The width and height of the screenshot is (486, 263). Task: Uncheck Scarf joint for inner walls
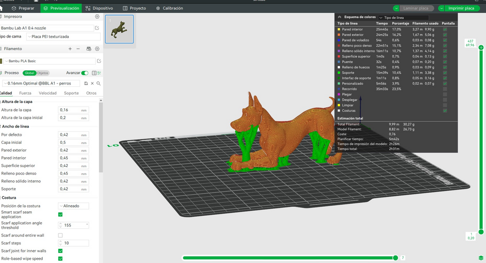coord(60,251)
